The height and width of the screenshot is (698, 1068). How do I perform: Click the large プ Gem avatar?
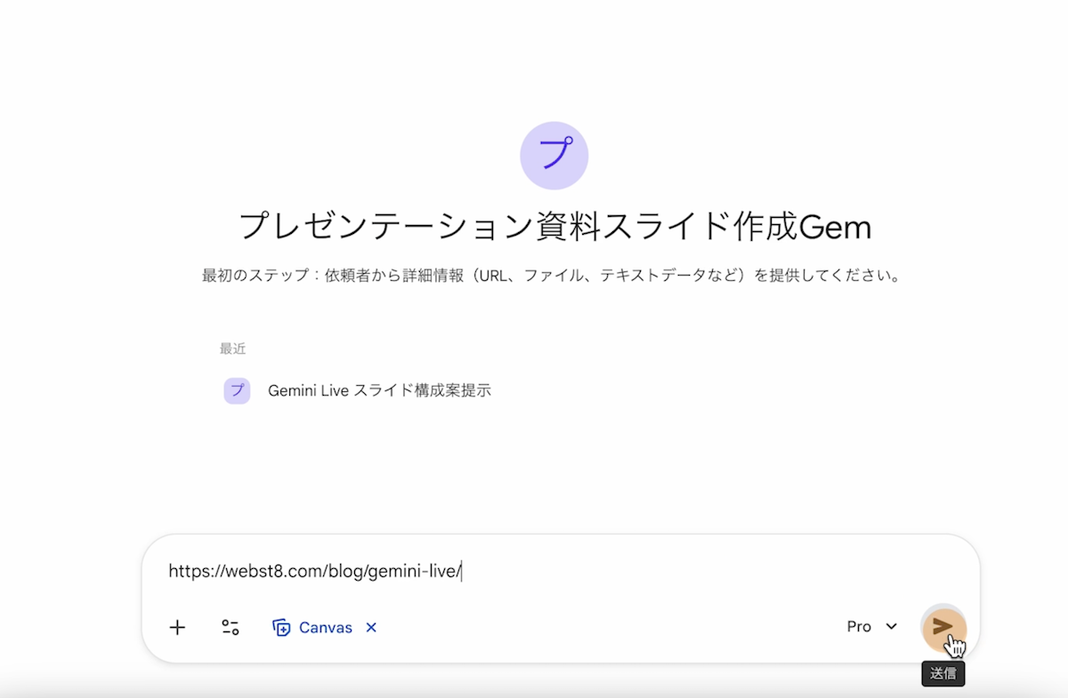click(554, 156)
